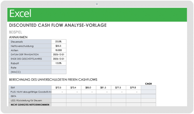The height and width of the screenshot is (114, 194).
Task: Select the Rabatt label cell
Action: pos(30,63)
